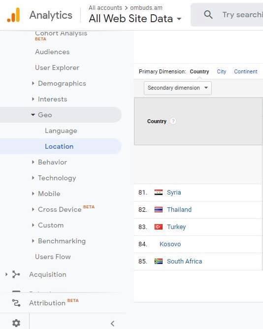
Task: Open the Admin gear settings icon
Action: point(16,323)
